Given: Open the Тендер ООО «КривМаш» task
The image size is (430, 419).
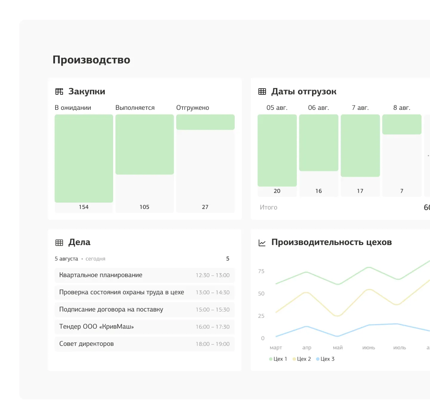Looking at the screenshot, I should point(145,327).
